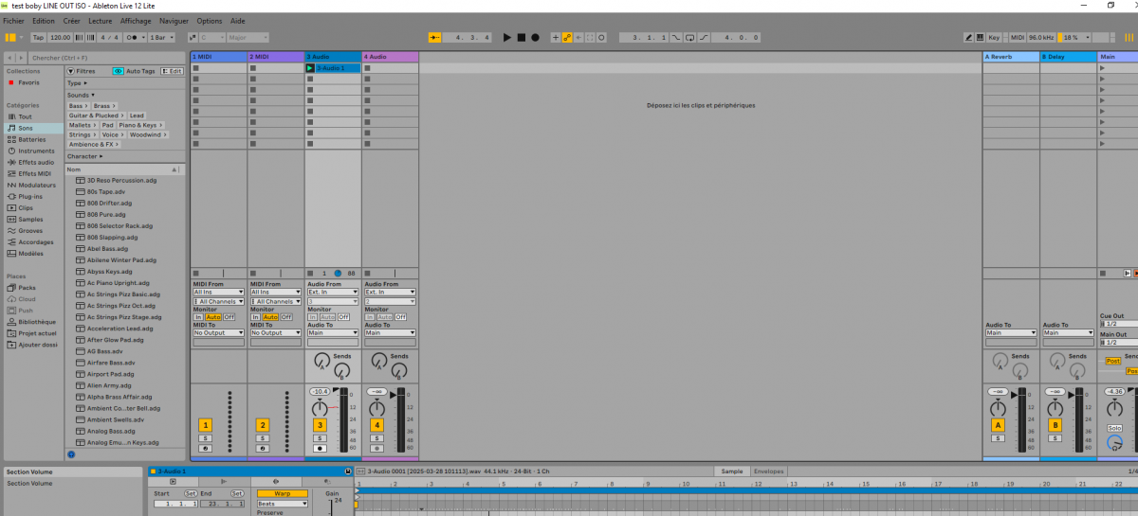The width and height of the screenshot is (1138, 516).
Task: Open MIDI To dropdown on track 1
Action: 218,333
